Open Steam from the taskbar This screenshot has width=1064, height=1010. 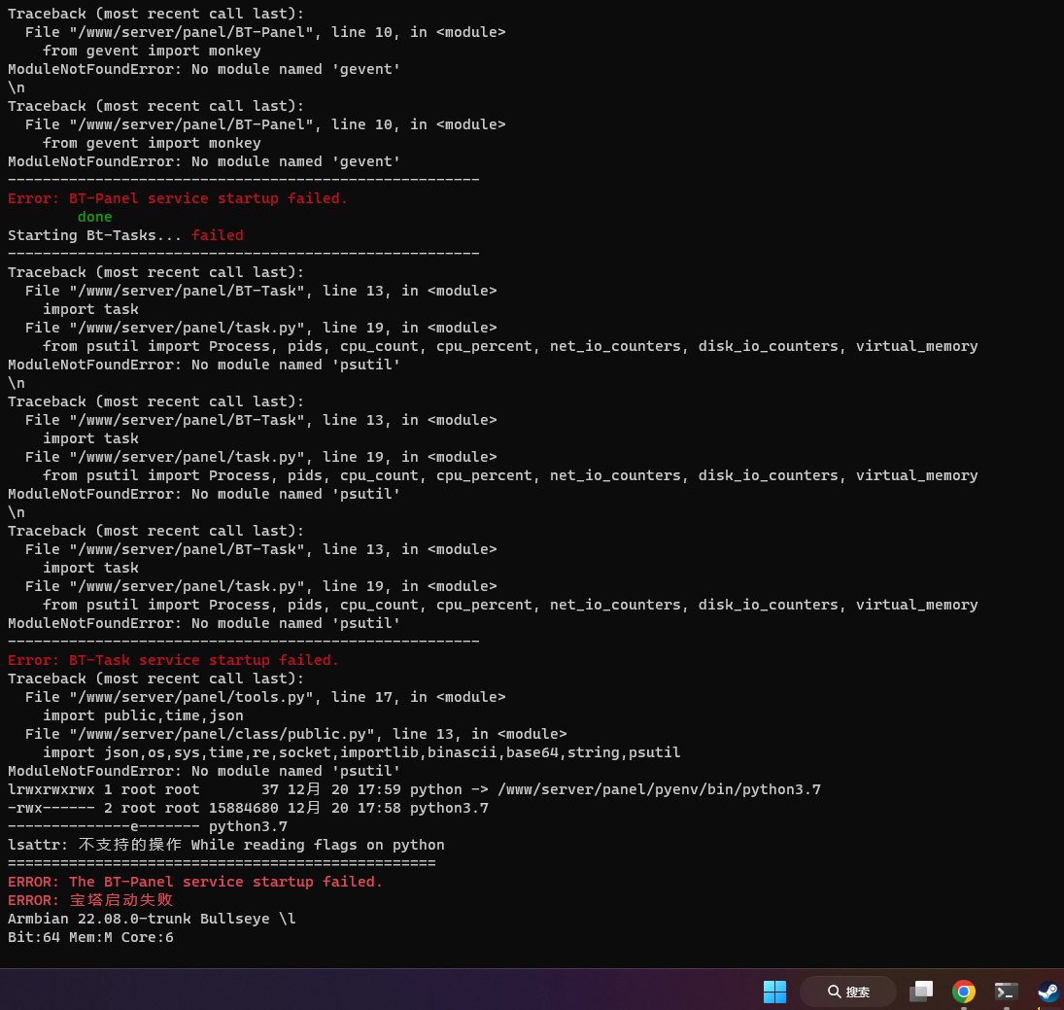coord(1048,992)
